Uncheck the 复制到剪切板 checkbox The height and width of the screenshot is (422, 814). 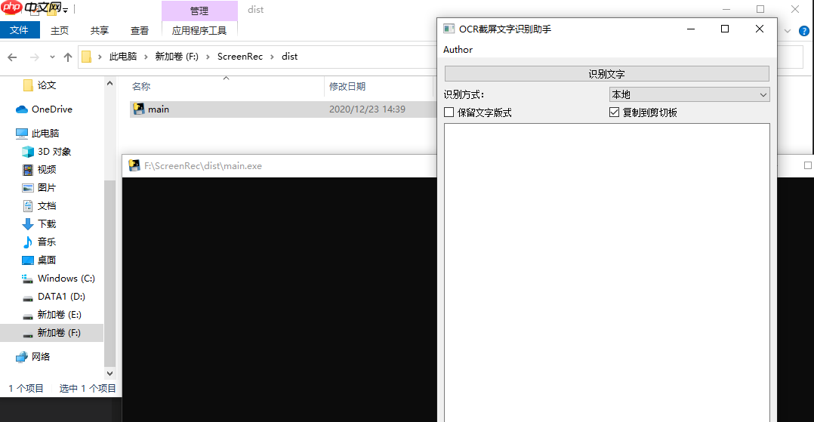[x=614, y=112]
